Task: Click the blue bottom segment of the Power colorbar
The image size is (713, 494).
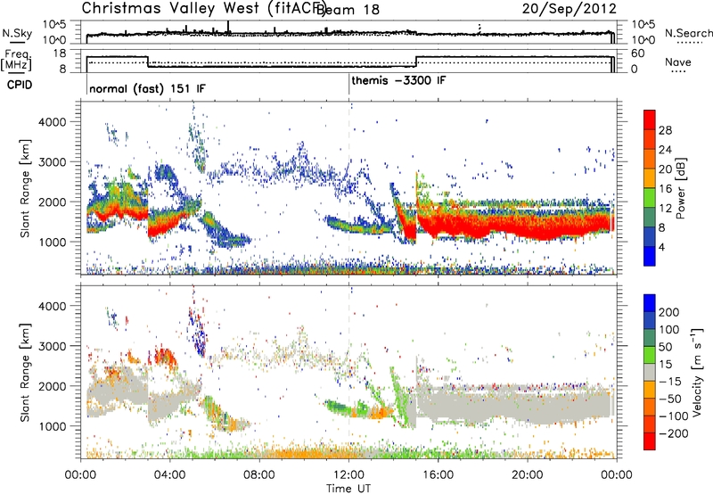Action: click(x=650, y=256)
